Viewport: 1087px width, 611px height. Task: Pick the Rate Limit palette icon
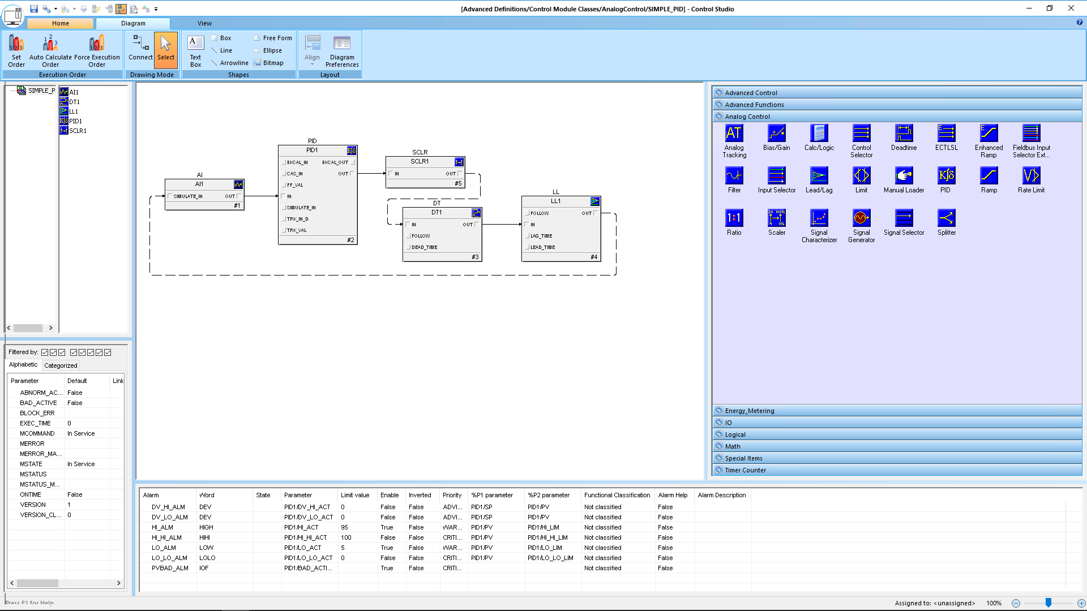point(1031,176)
